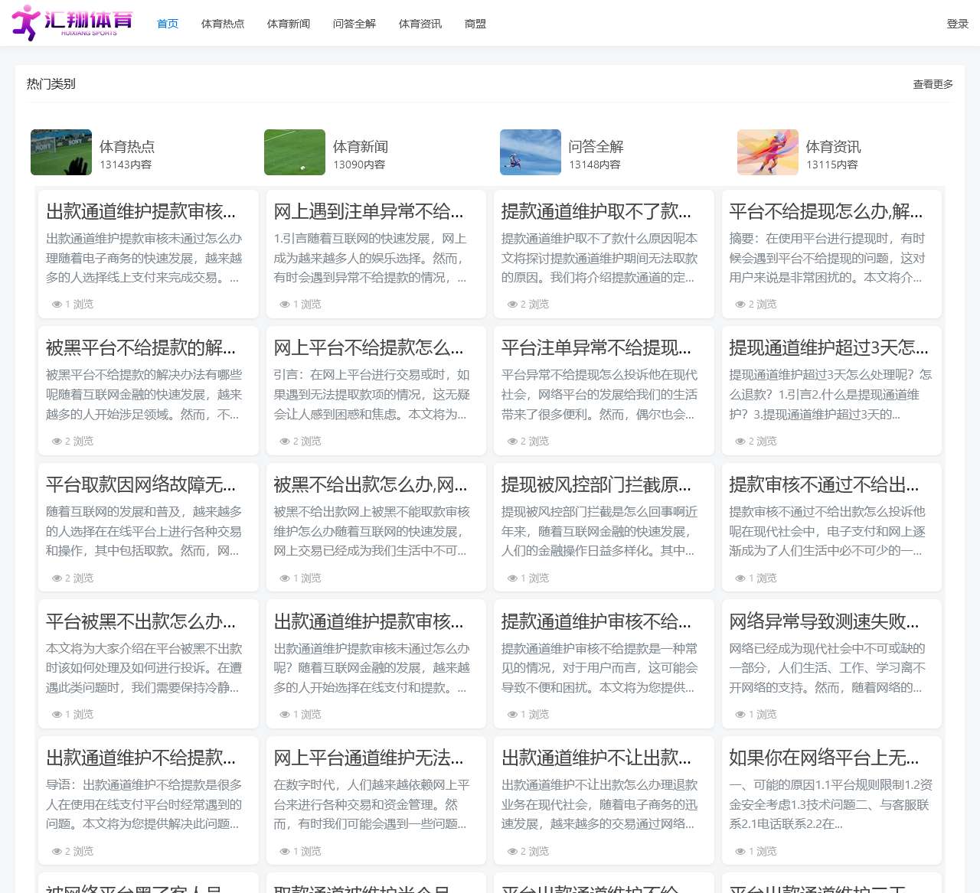The height and width of the screenshot is (893, 980).
Task: Open the article 平台注单异常不给提现
Action: click(604, 348)
